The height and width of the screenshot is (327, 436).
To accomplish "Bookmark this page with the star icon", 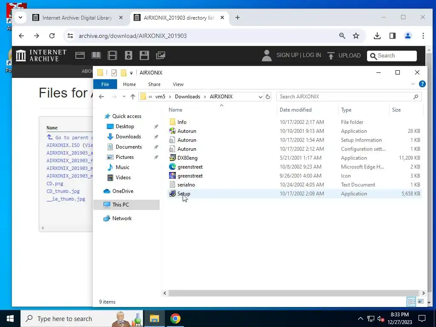I will coord(356,36).
